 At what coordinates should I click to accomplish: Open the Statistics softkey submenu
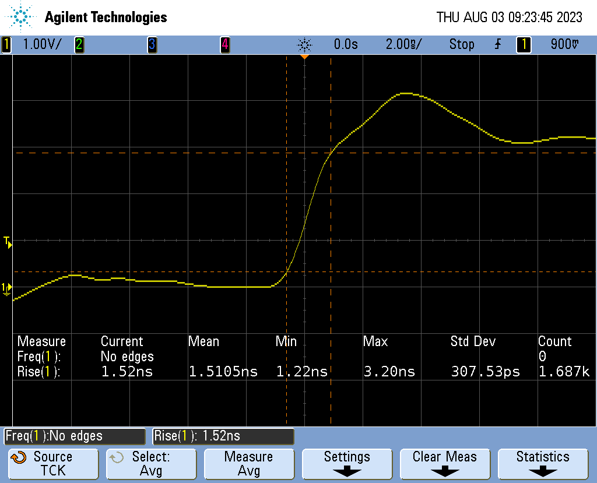543,464
